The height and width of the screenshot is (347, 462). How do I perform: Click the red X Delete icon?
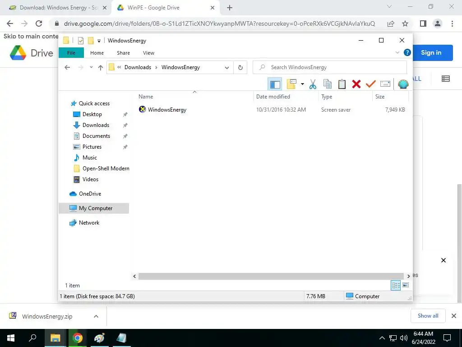(x=356, y=84)
